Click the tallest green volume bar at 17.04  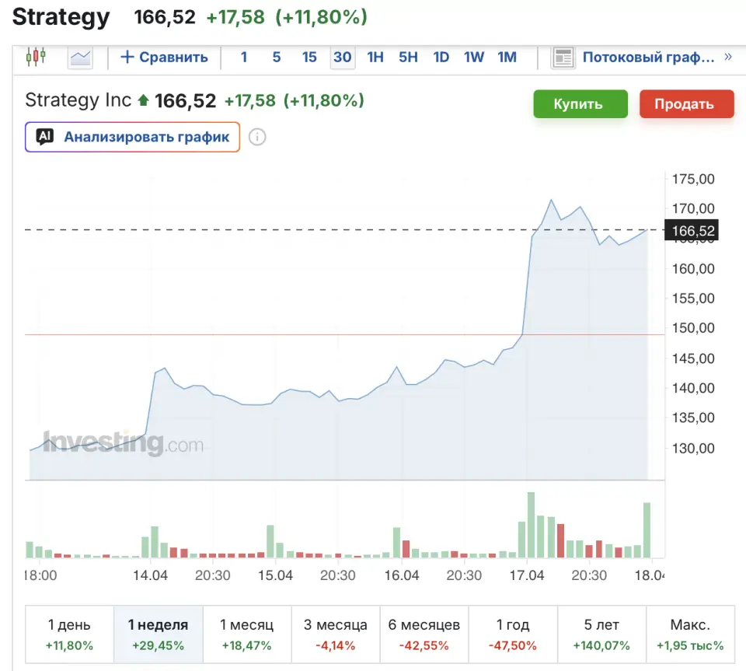tap(532, 525)
